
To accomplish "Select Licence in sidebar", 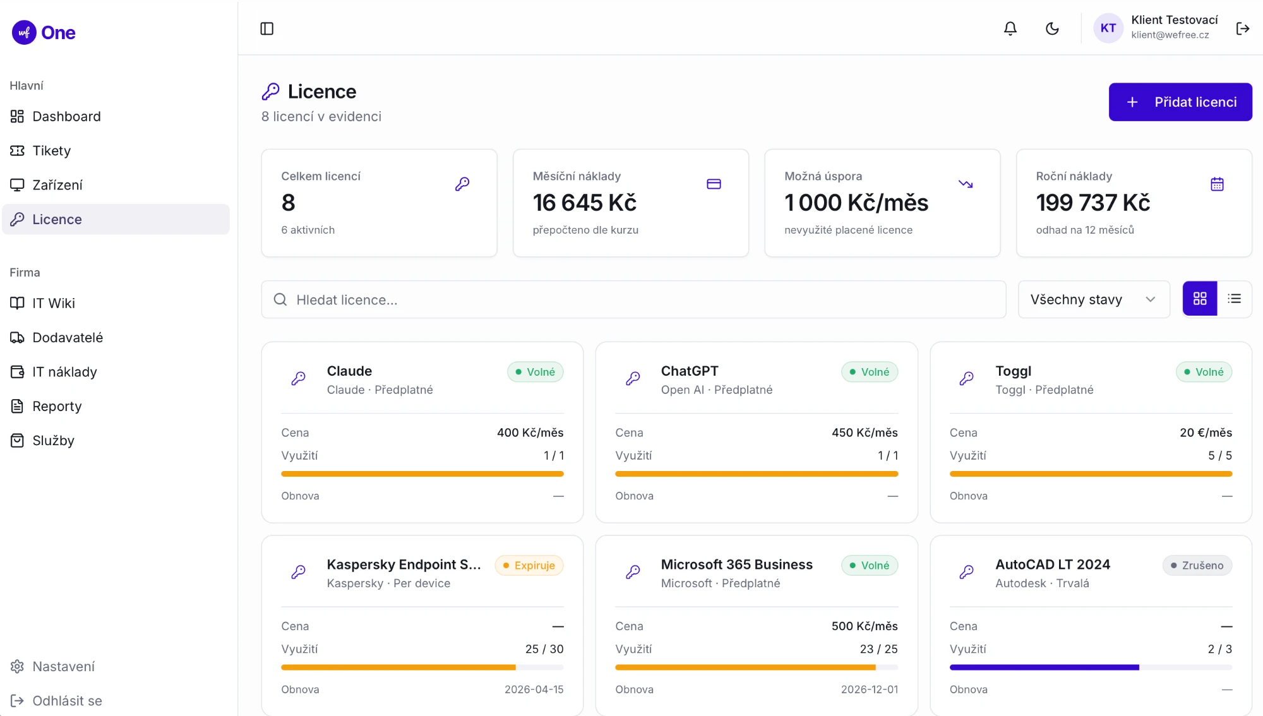I will coord(116,219).
